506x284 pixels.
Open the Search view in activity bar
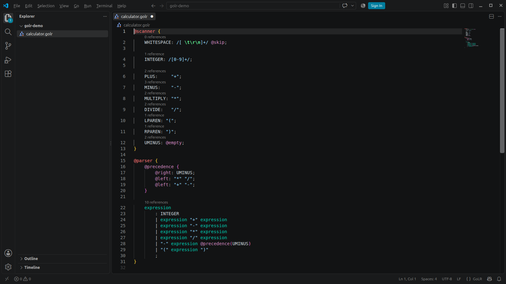8,32
